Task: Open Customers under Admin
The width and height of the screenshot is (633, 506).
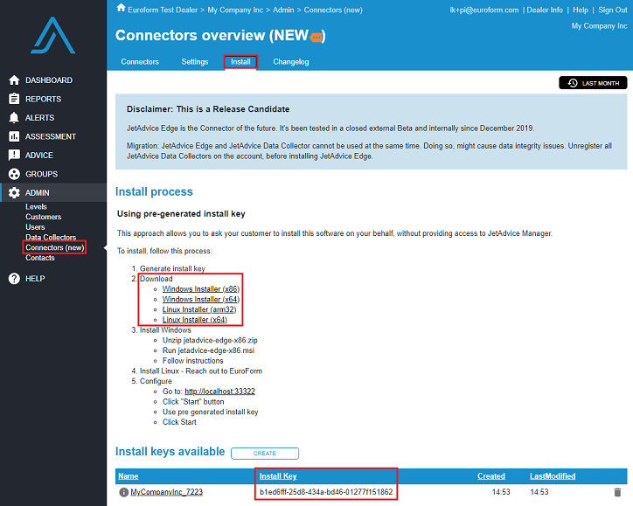Action: 43,217
